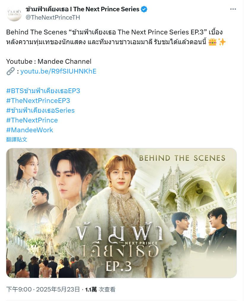Click the sparkles emoji in the post

[x=222, y=42]
